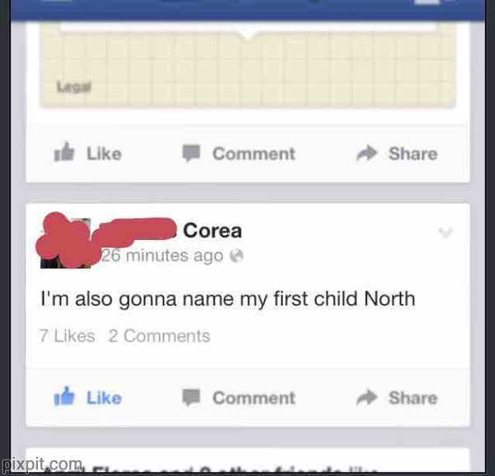Click the Legal link on the map
This screenshot has width=495, height=476.
point(74,87)
